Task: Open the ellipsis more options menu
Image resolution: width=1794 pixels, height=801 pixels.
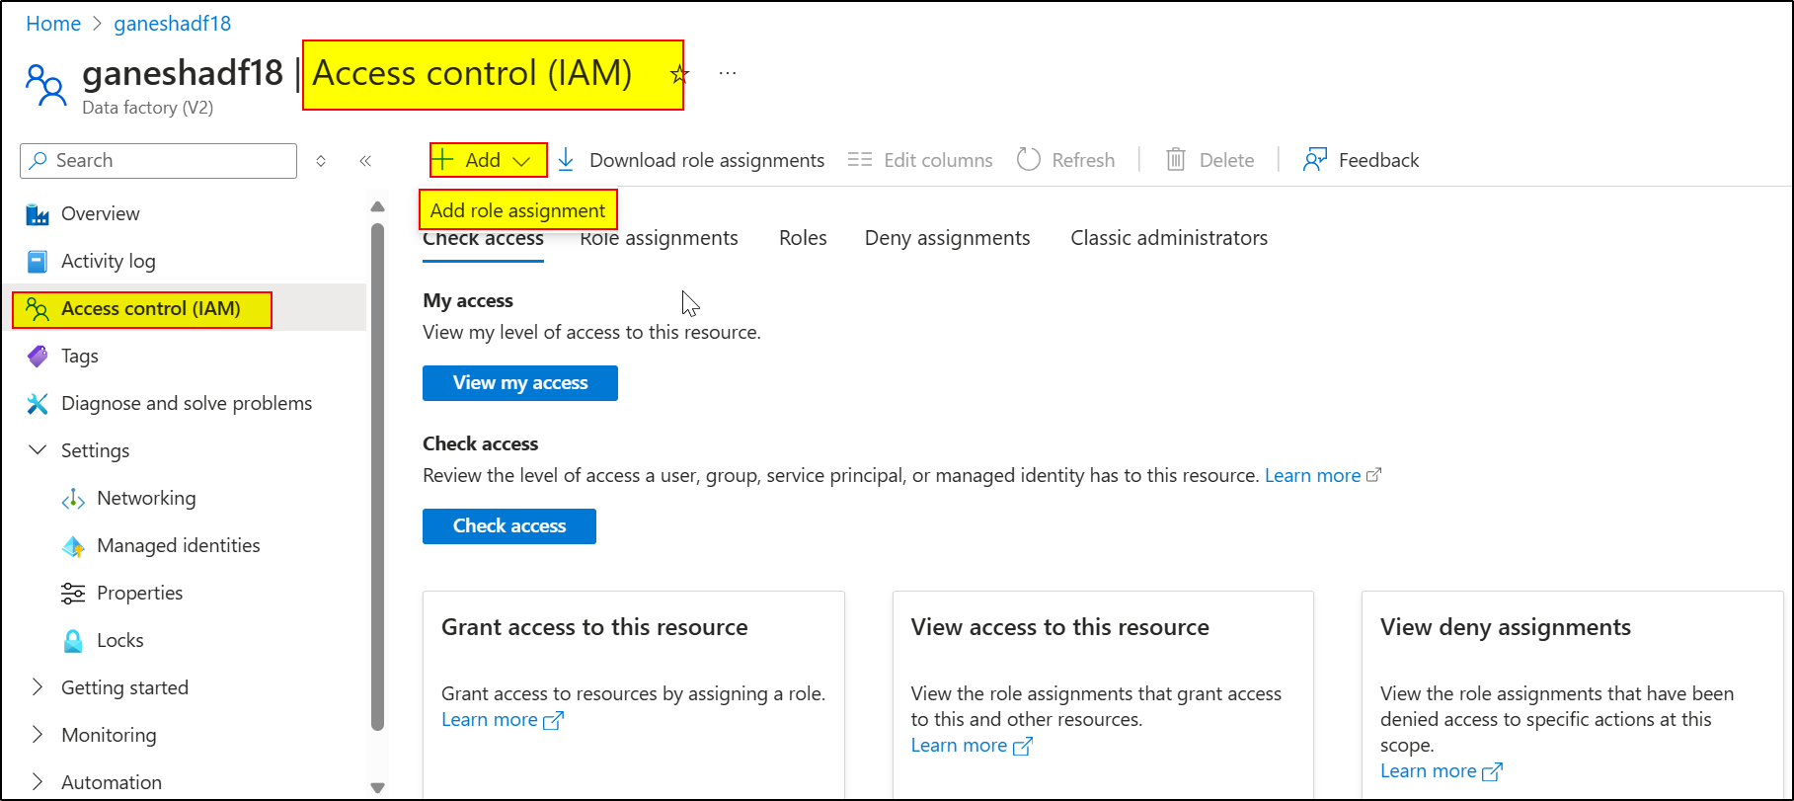Action: pyautogui.click(x=728, y=73)
